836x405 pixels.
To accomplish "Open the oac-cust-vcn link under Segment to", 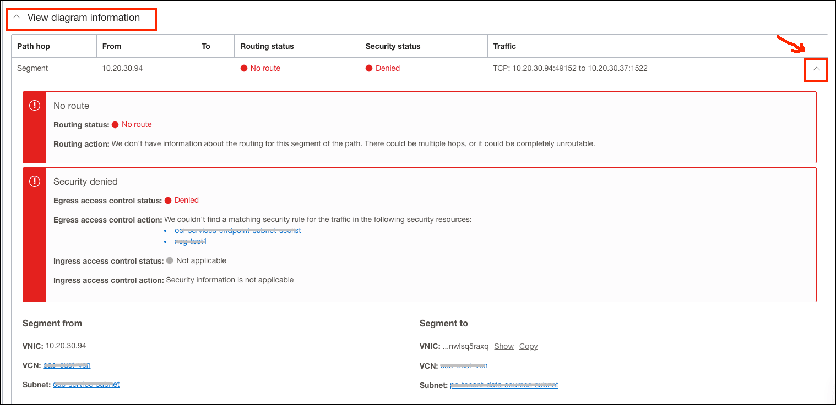I will coord(464,365).
